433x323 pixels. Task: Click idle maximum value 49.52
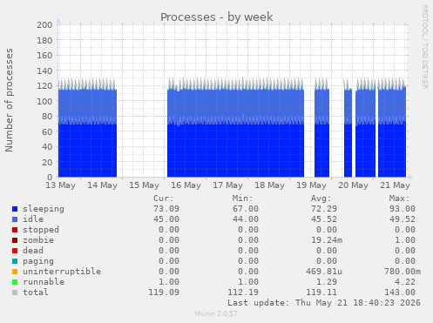tap(403, 219)
